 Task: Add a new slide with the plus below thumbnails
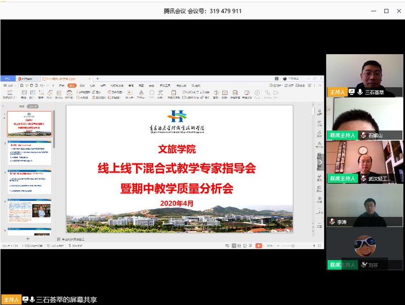tap(28, 239)
